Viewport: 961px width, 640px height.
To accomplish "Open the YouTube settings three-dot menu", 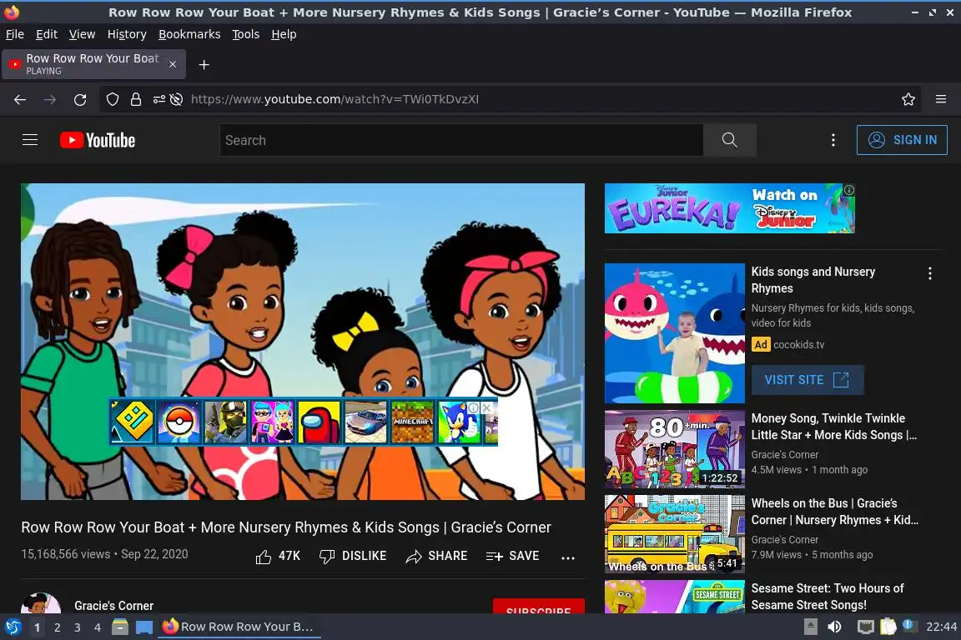I will click(833, 140).
